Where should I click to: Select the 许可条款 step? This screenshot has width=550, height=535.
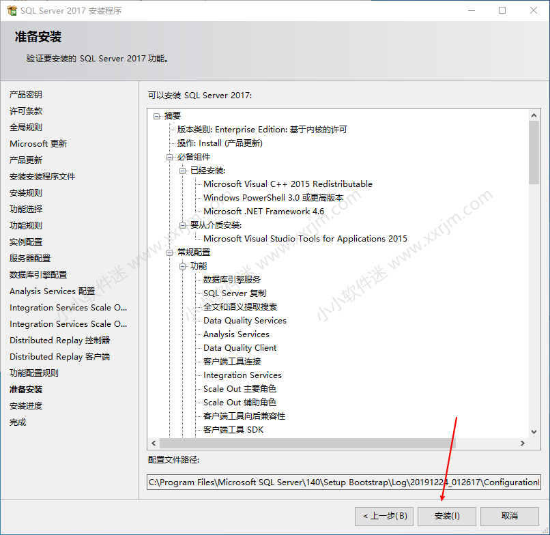coord(26,111)
